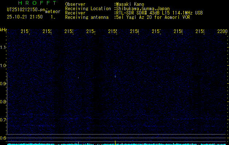Select the RTL-SDR SDR# receiver details
Viewport: 229px width, 145px height.
(x=159, y=13)
